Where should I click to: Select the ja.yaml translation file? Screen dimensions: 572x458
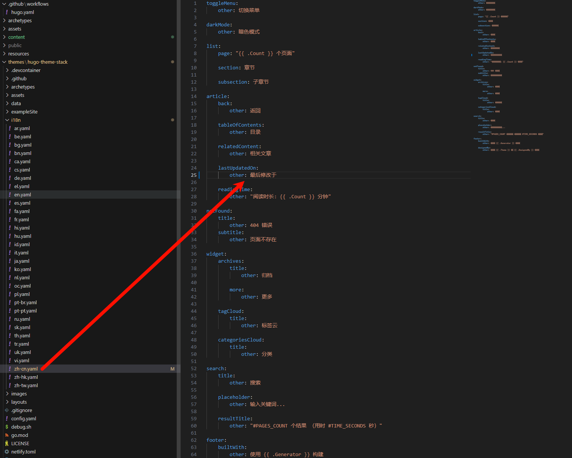[22, 261]
